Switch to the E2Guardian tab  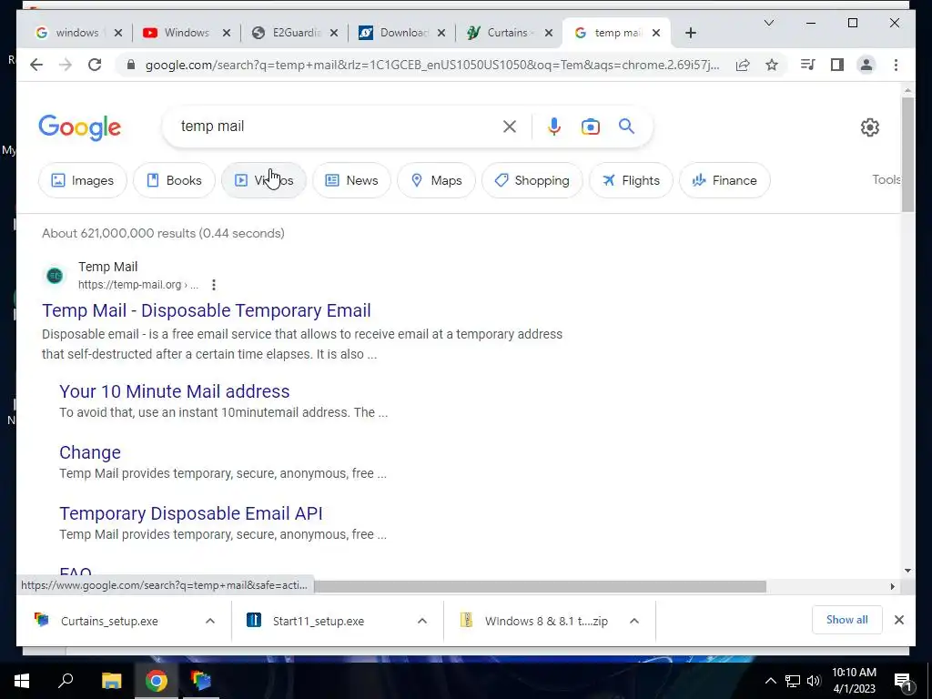pyautogui.click(x=294, y=33)
